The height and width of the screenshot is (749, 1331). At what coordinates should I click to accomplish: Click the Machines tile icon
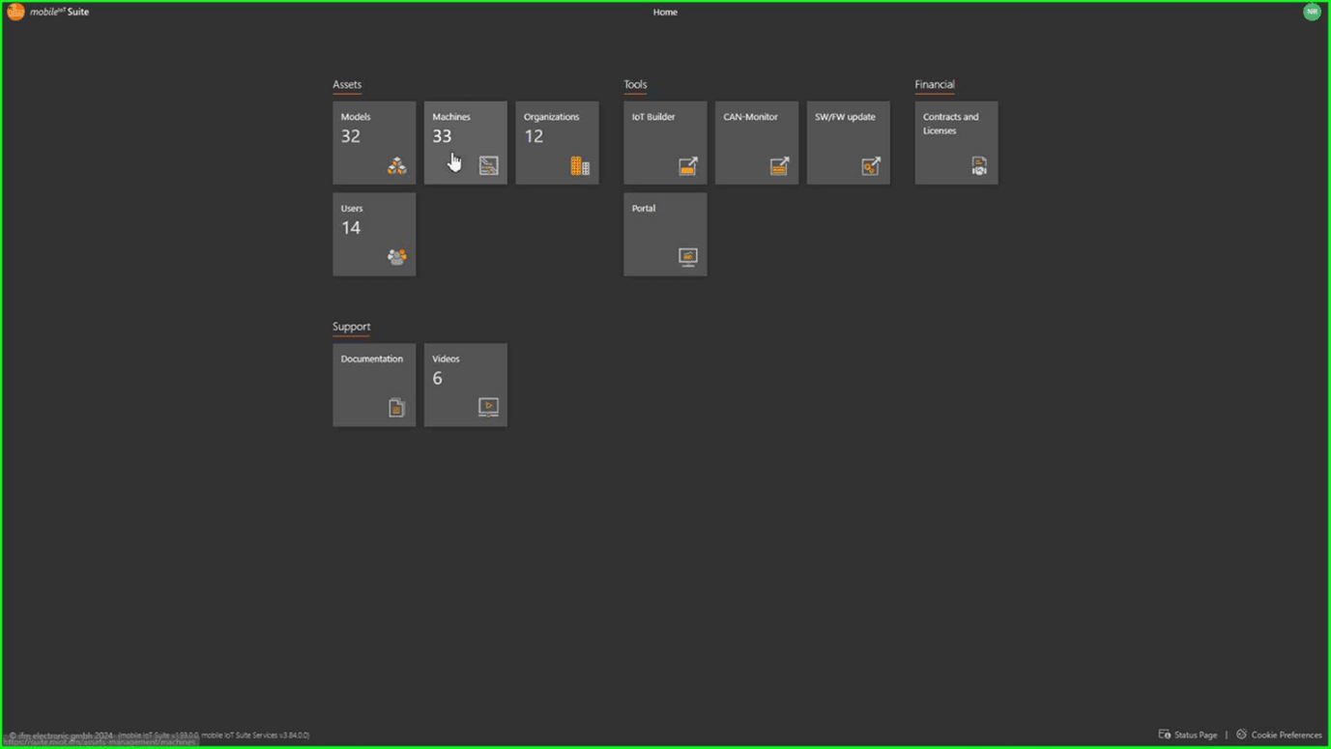coord(488,166)
